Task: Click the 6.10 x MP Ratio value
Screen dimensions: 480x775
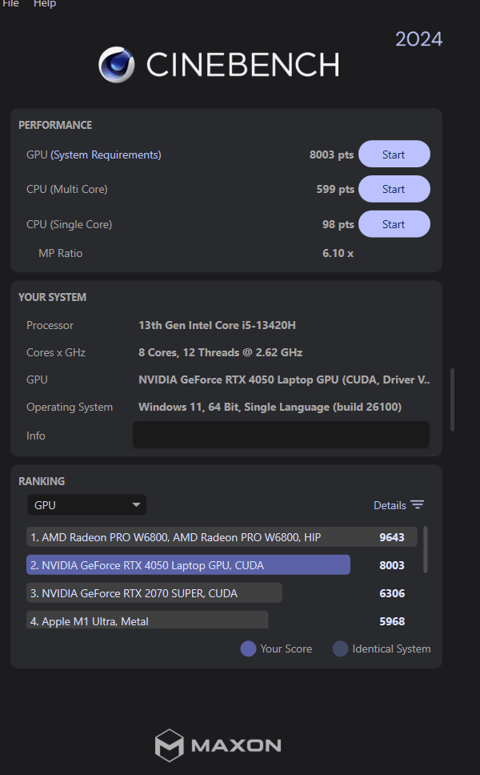Action: tap(338, 253)
